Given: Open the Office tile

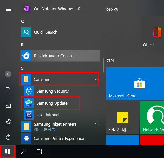Looking at the screenshot, I should coord(152,32).
